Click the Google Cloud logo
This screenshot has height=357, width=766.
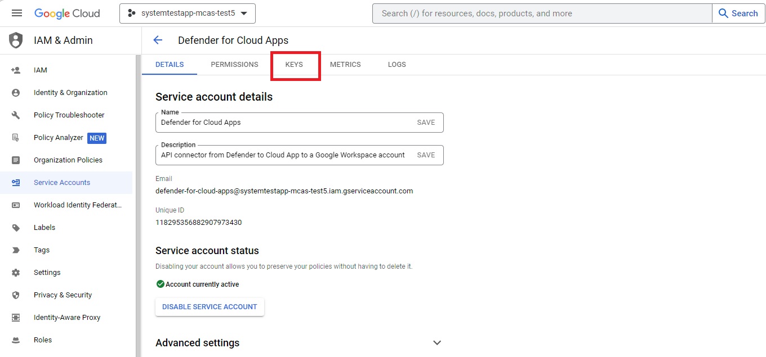(67, 13)
